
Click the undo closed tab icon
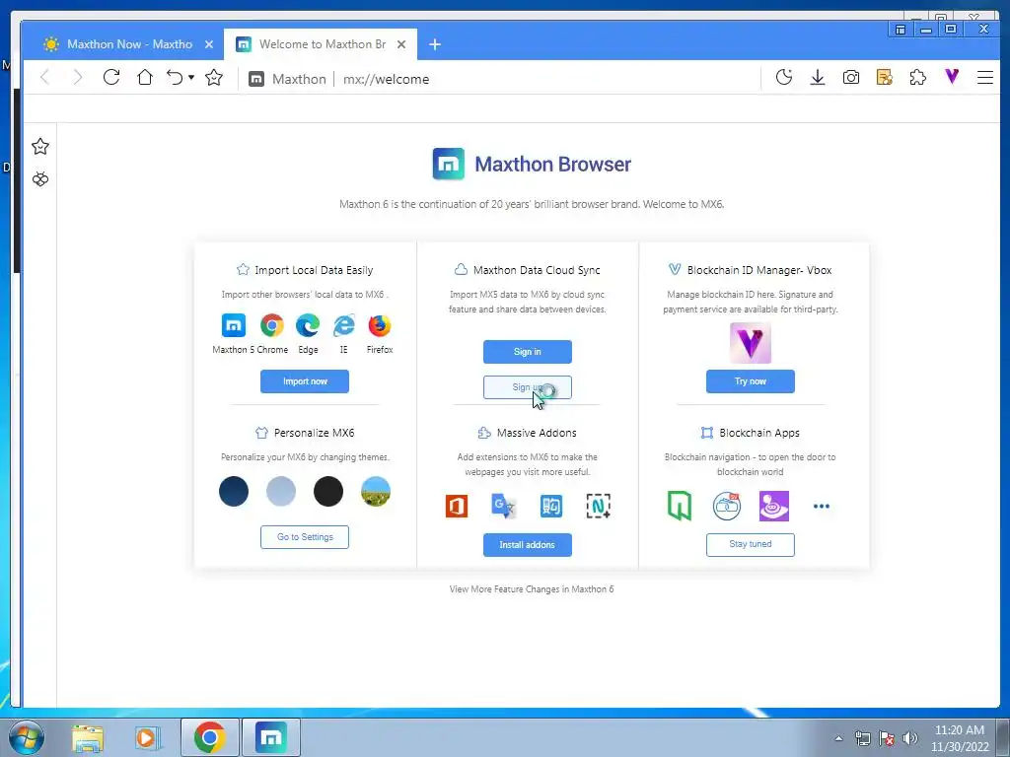click(x=175, y=78)
